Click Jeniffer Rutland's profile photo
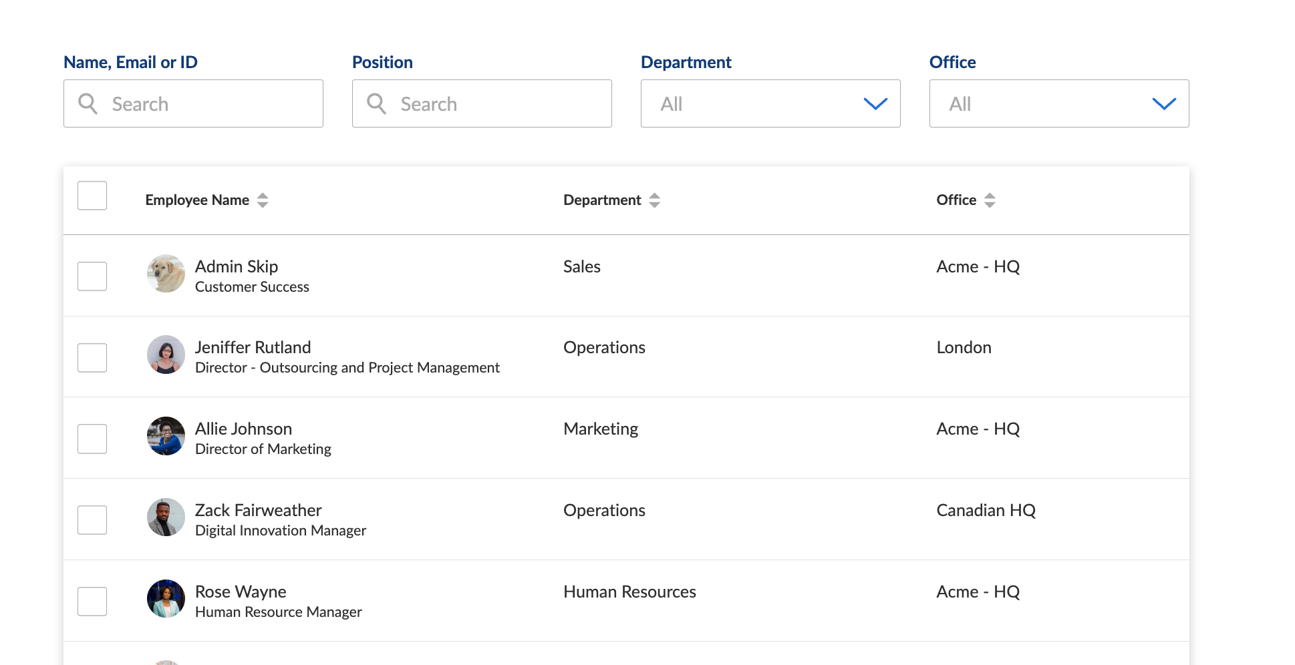This screenshot has height=665, width=1295. (166, 355)
